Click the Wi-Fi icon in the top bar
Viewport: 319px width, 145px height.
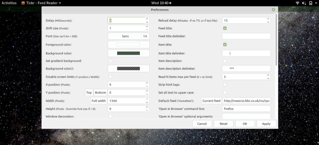point(297,3)
